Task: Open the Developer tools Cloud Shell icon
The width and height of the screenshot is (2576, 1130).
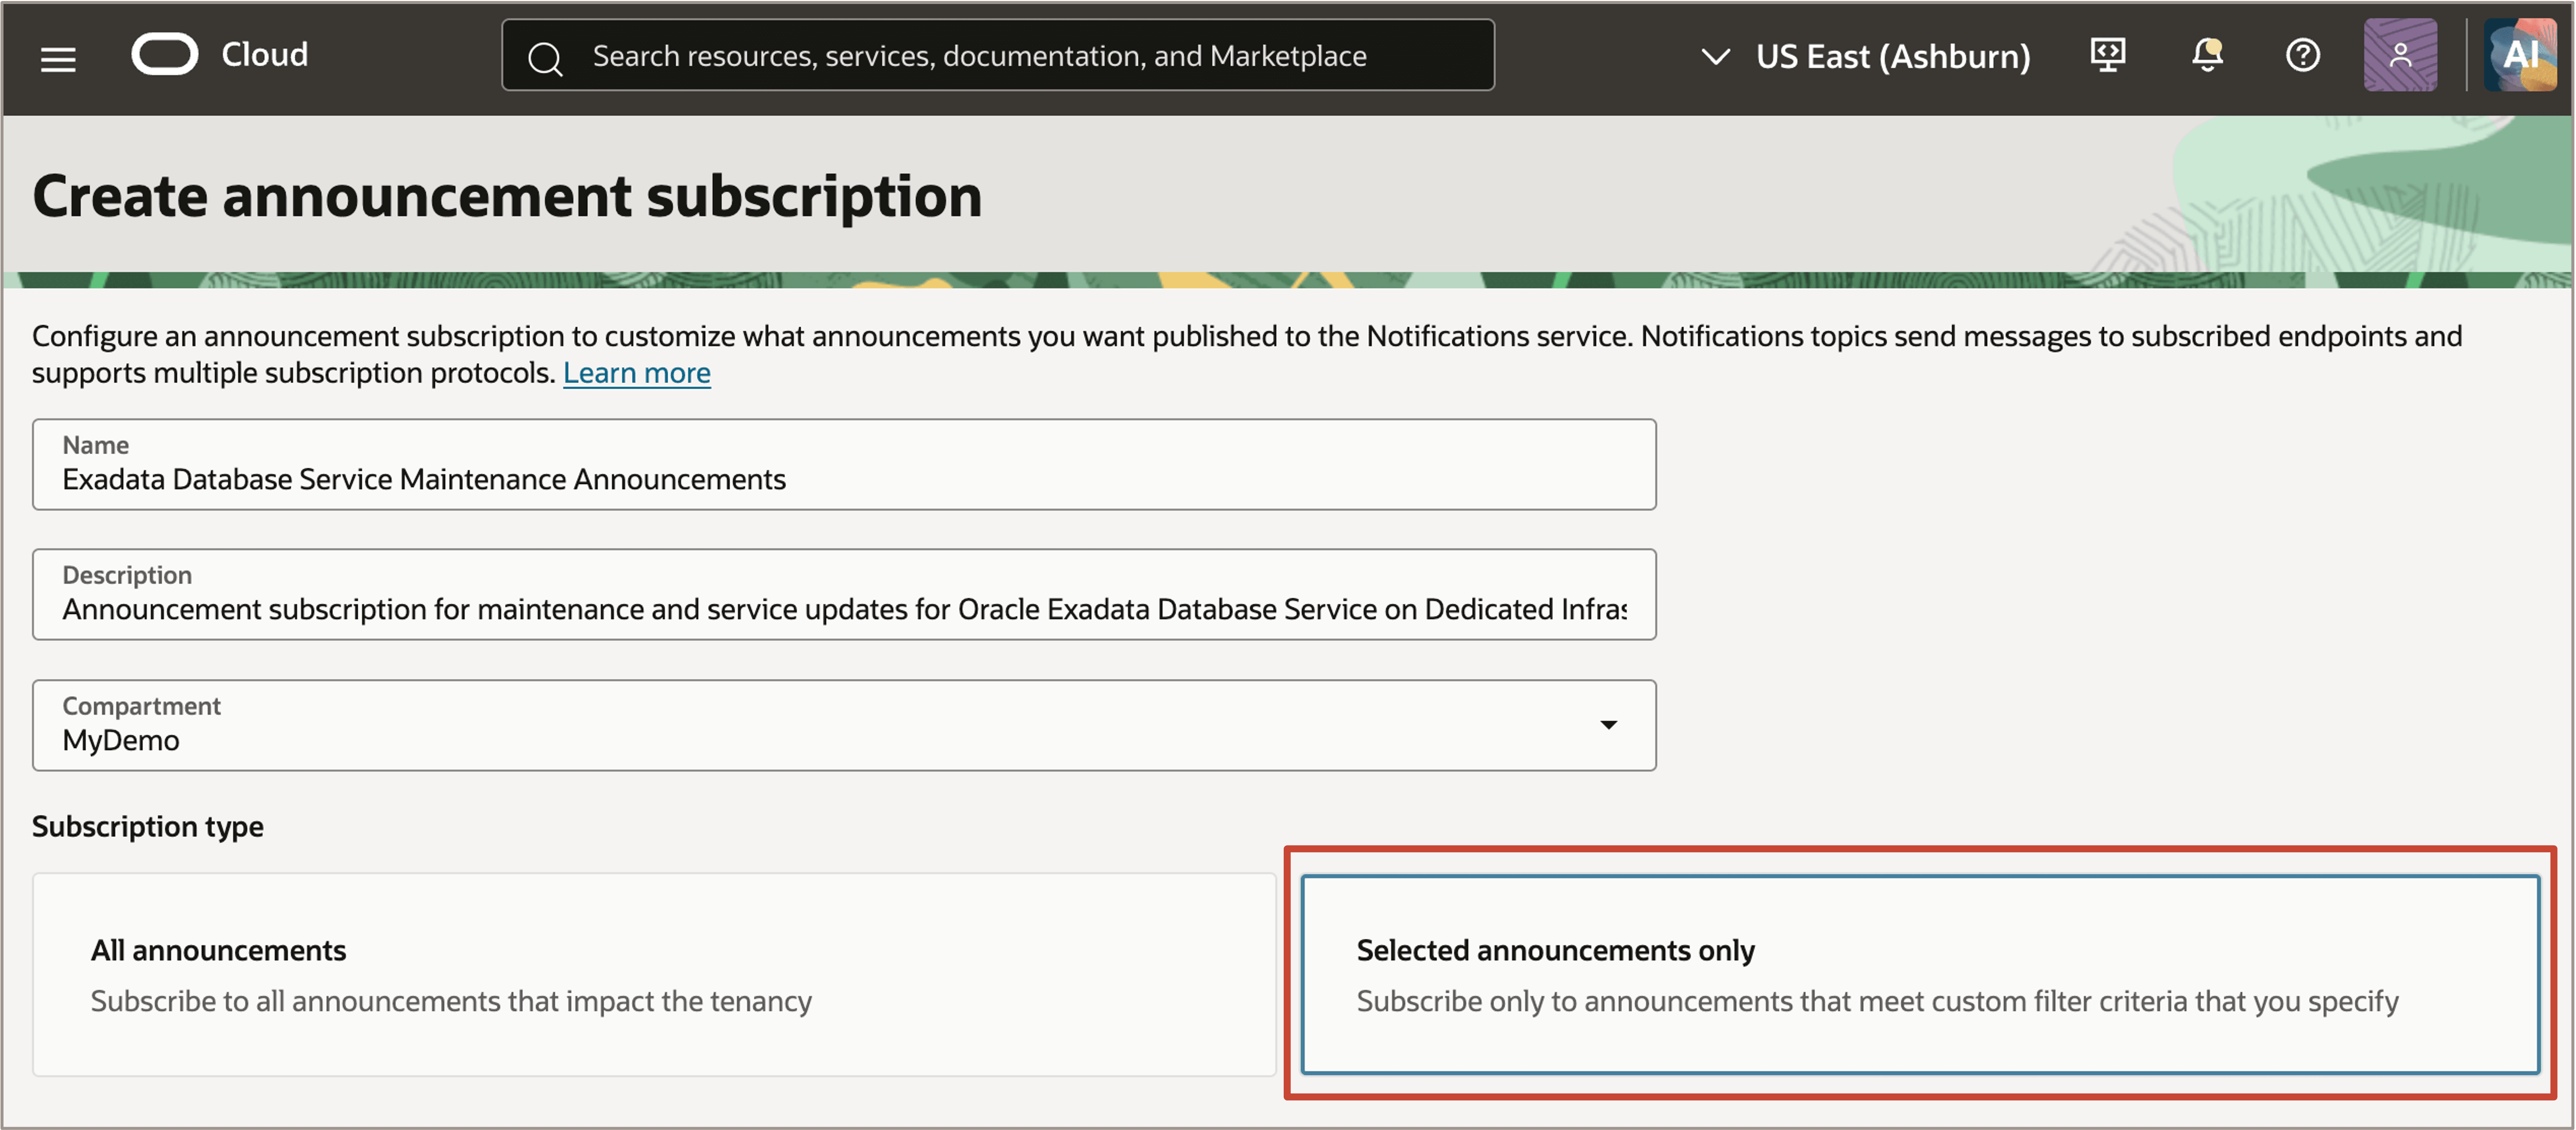Action: (2107, 55)
